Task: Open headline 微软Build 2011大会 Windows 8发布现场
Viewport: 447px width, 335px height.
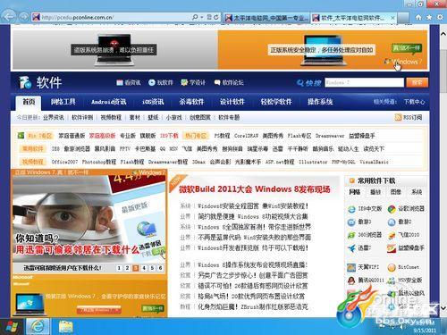Action: 255,189
